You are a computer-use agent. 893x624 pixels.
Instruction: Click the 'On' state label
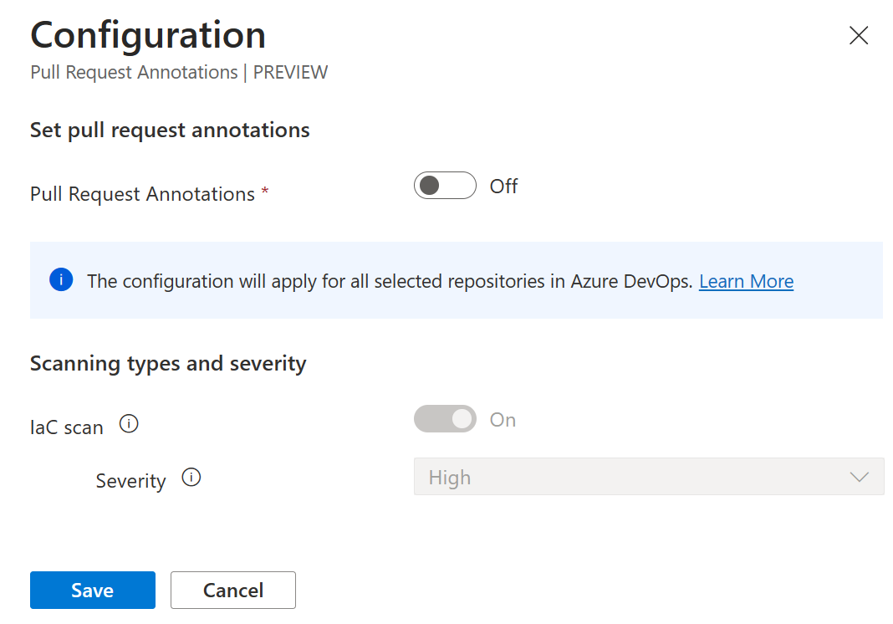pyautogui.click(x=503, y=420)
